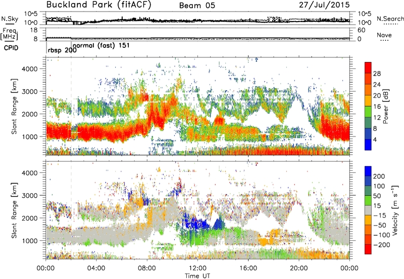Click the "24" Power colorbar value
Screen dimensions: 404x279
(377, 85)
